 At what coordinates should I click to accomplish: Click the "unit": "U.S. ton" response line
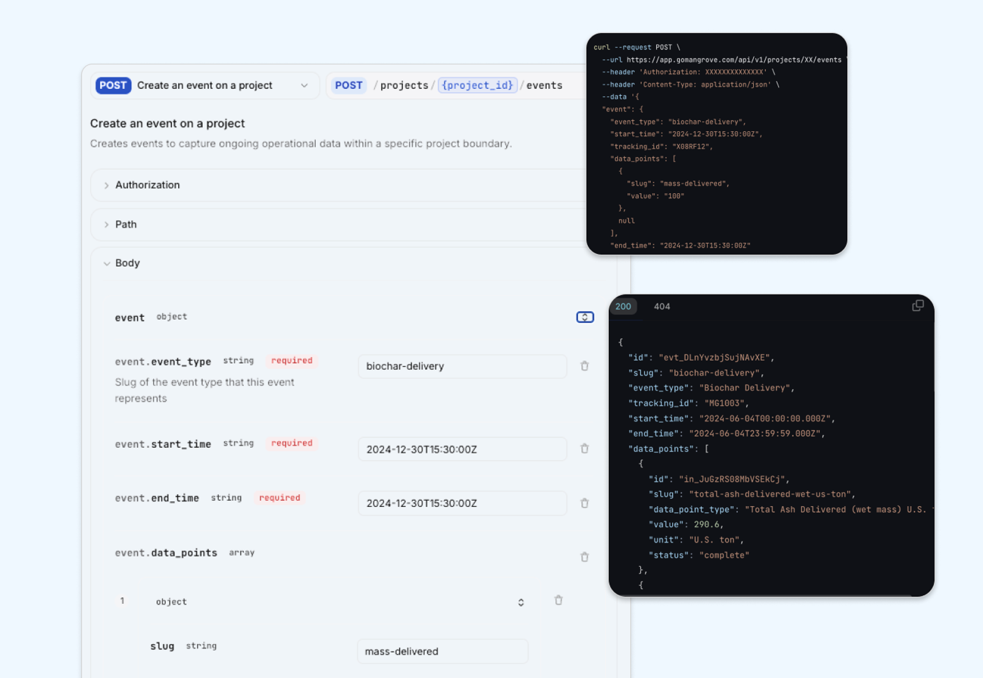coord(697,540)
